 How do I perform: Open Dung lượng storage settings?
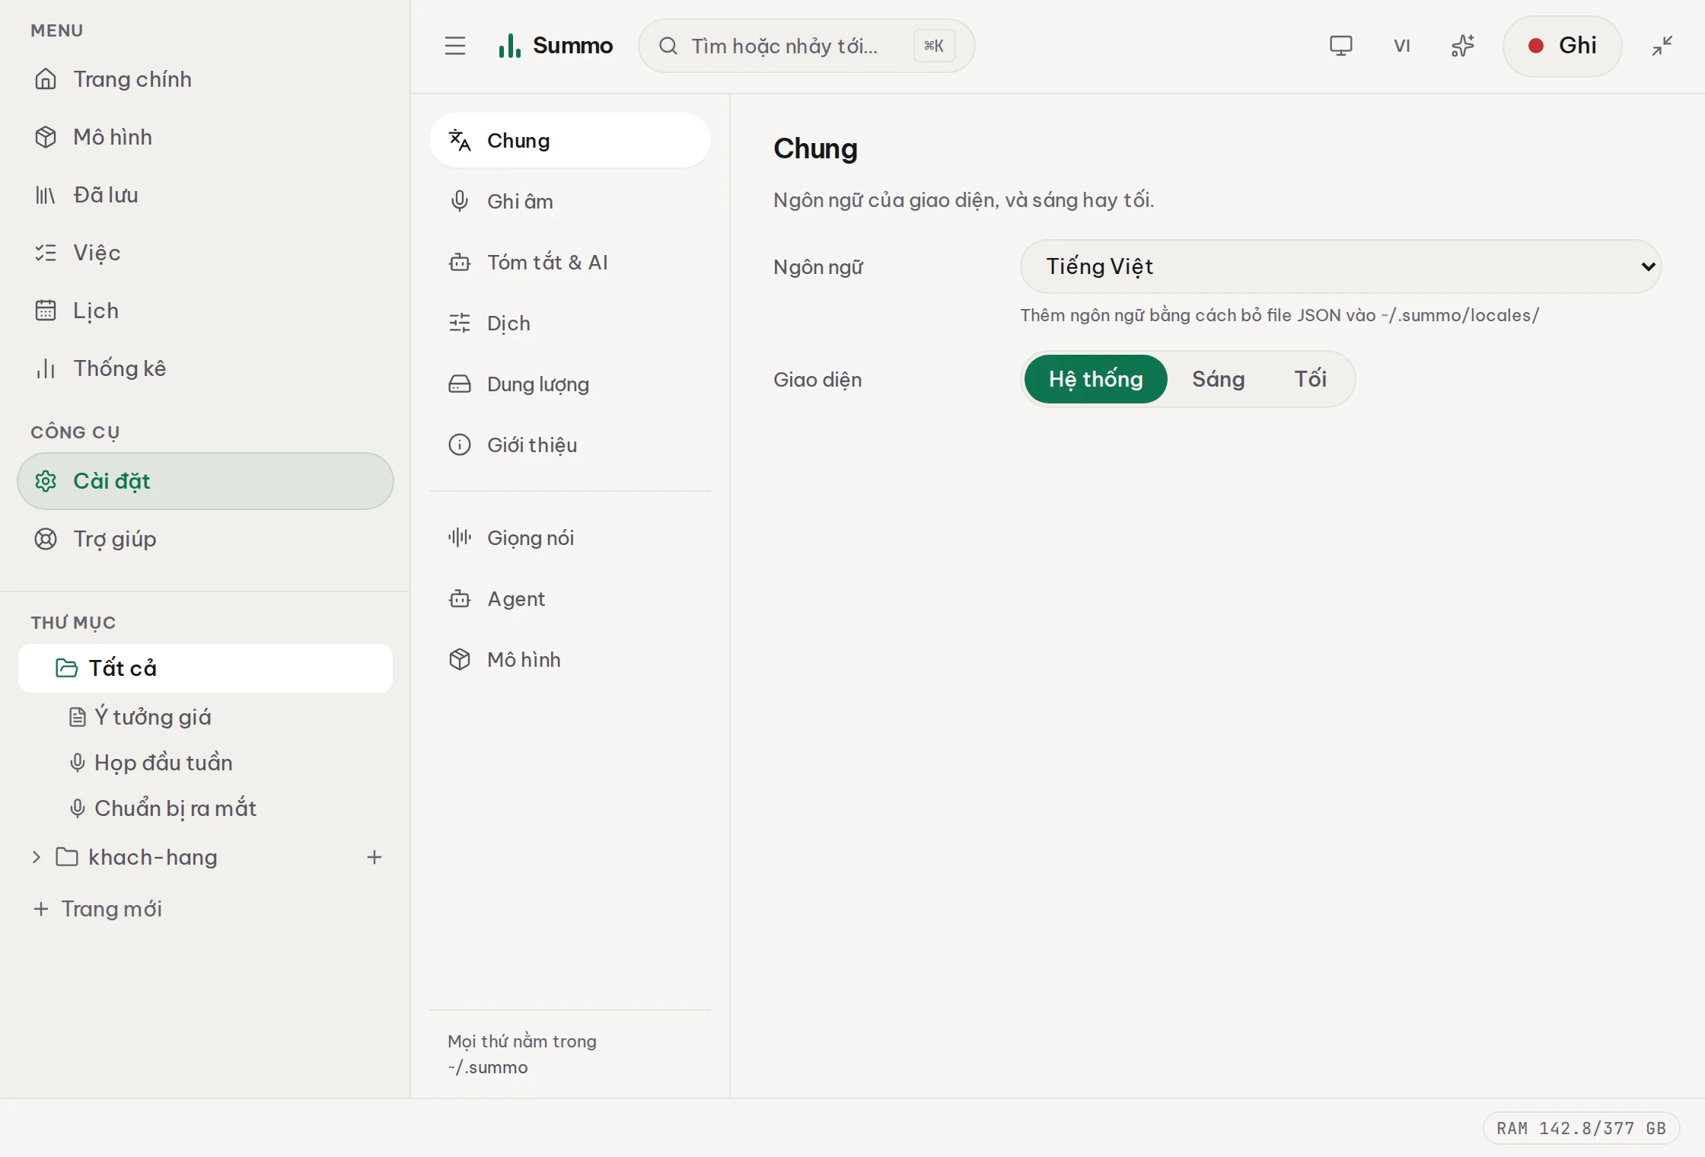(x=569, y=384)
